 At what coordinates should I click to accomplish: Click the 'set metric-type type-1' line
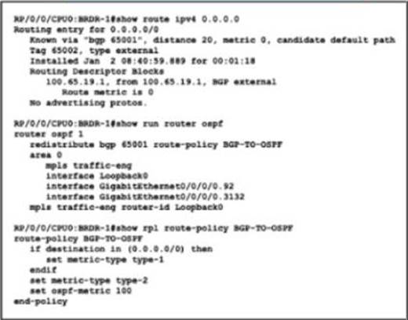(105, 260)
